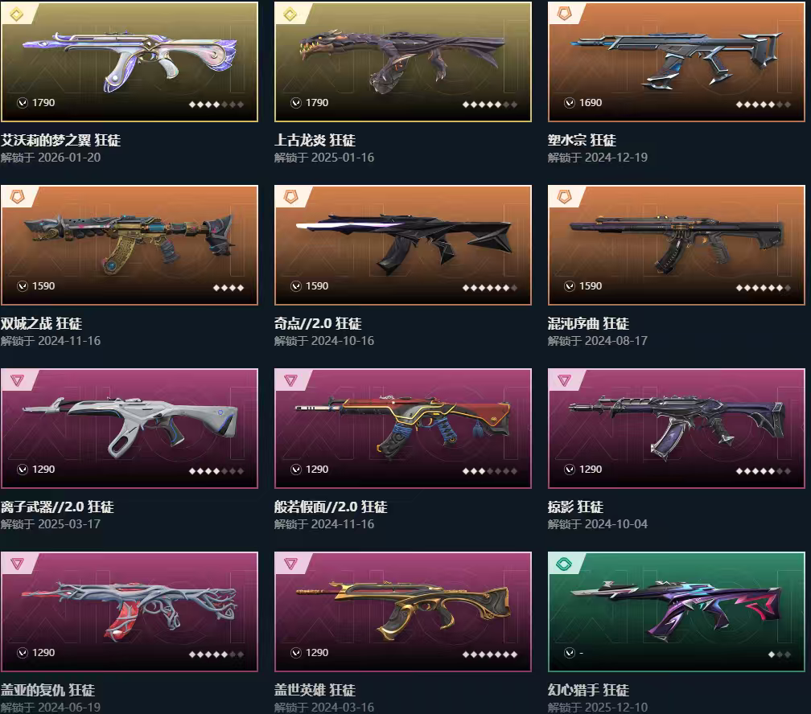Click the 幻心猎手 狂徒 skin name
This screenshot has height=714, width=811.
[589, 690]
